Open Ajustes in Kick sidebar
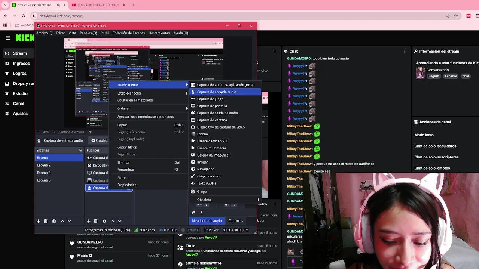Screen dimensions: 479x269 (20, 114)
